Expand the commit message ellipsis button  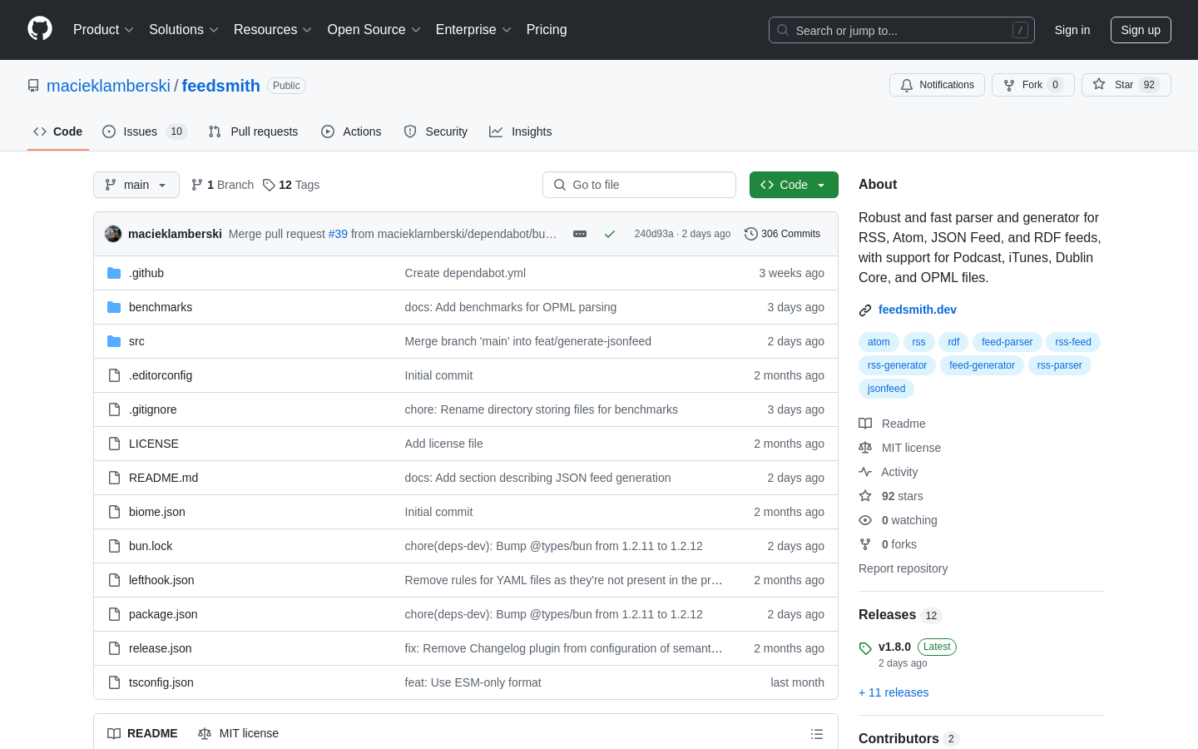click(x=580, y=234)
